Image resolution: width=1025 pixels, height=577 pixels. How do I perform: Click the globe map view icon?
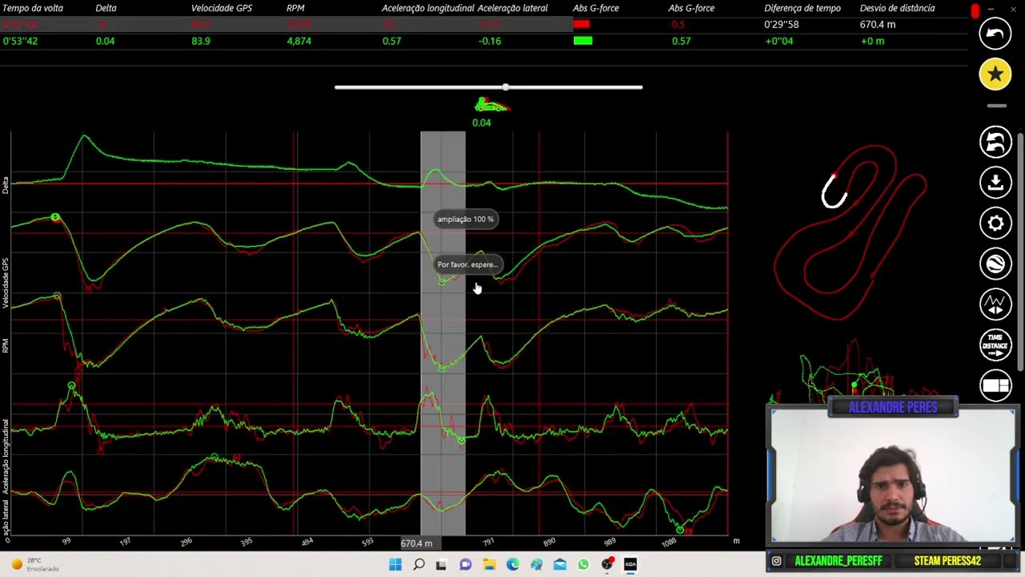(x=995, y=264)
